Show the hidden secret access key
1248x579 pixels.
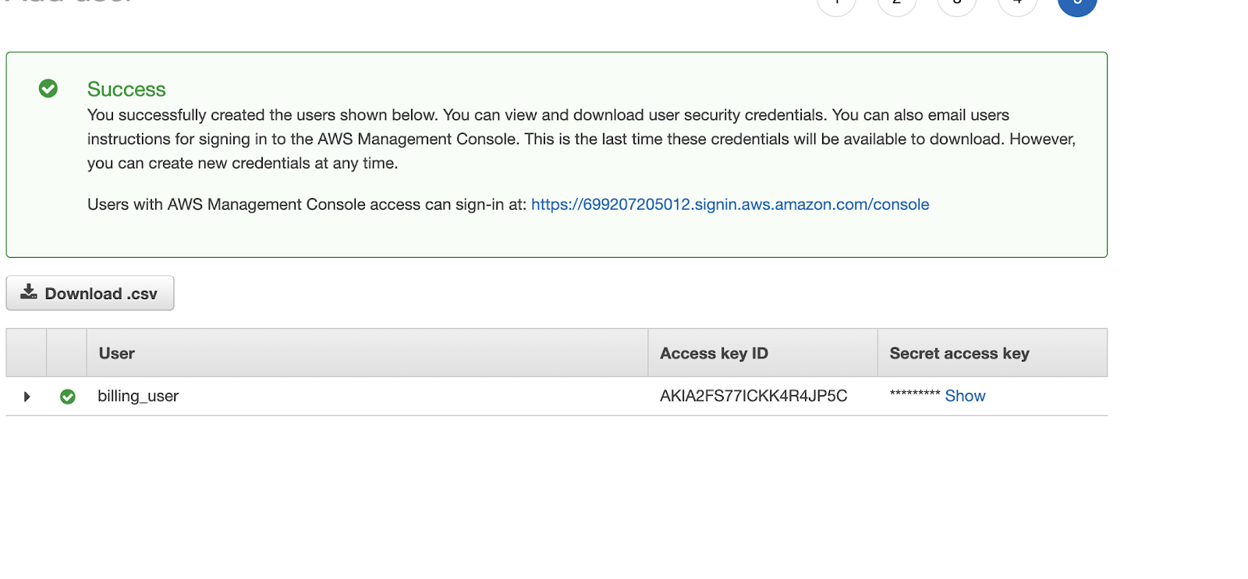965,396
